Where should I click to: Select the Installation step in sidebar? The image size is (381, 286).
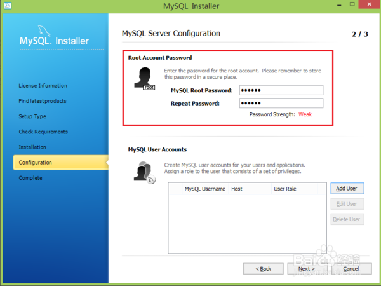[x=32, y=147]
